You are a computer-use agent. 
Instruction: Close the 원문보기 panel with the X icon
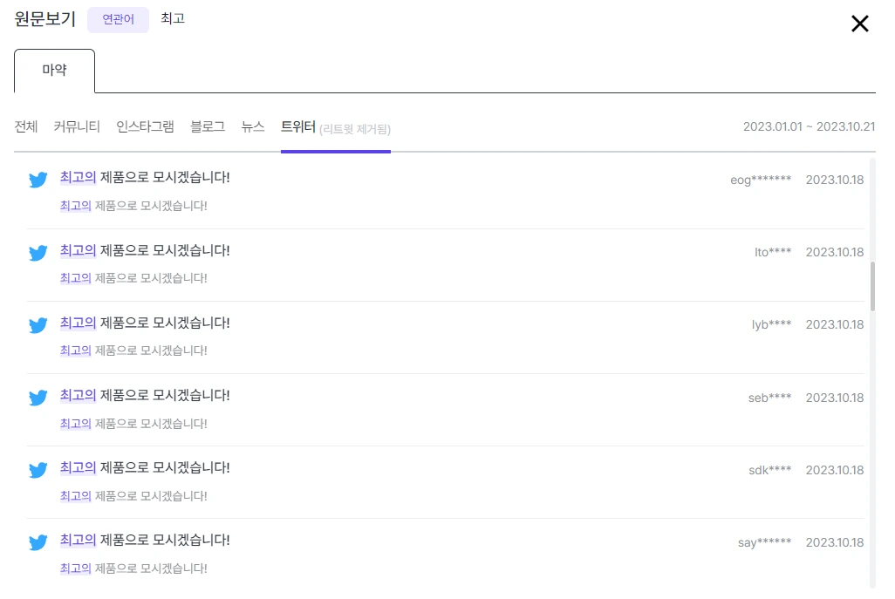(859, 24)
